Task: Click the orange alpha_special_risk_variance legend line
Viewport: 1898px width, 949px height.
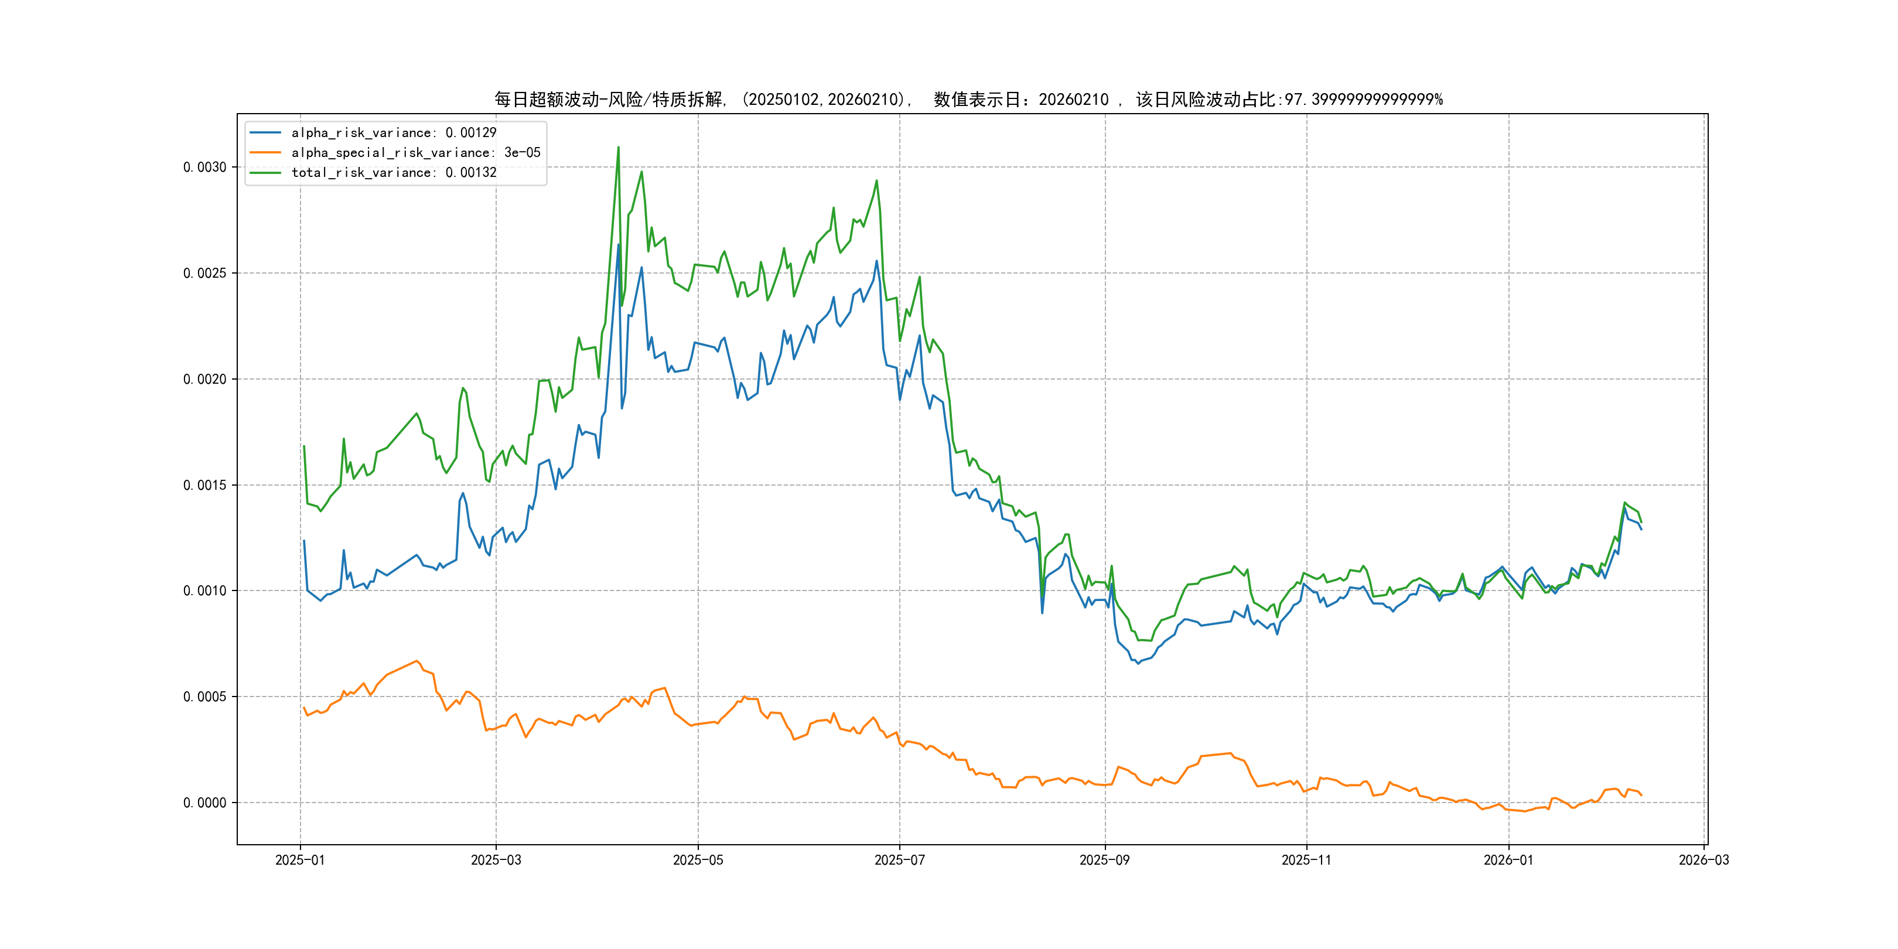Action: [265, 152]
